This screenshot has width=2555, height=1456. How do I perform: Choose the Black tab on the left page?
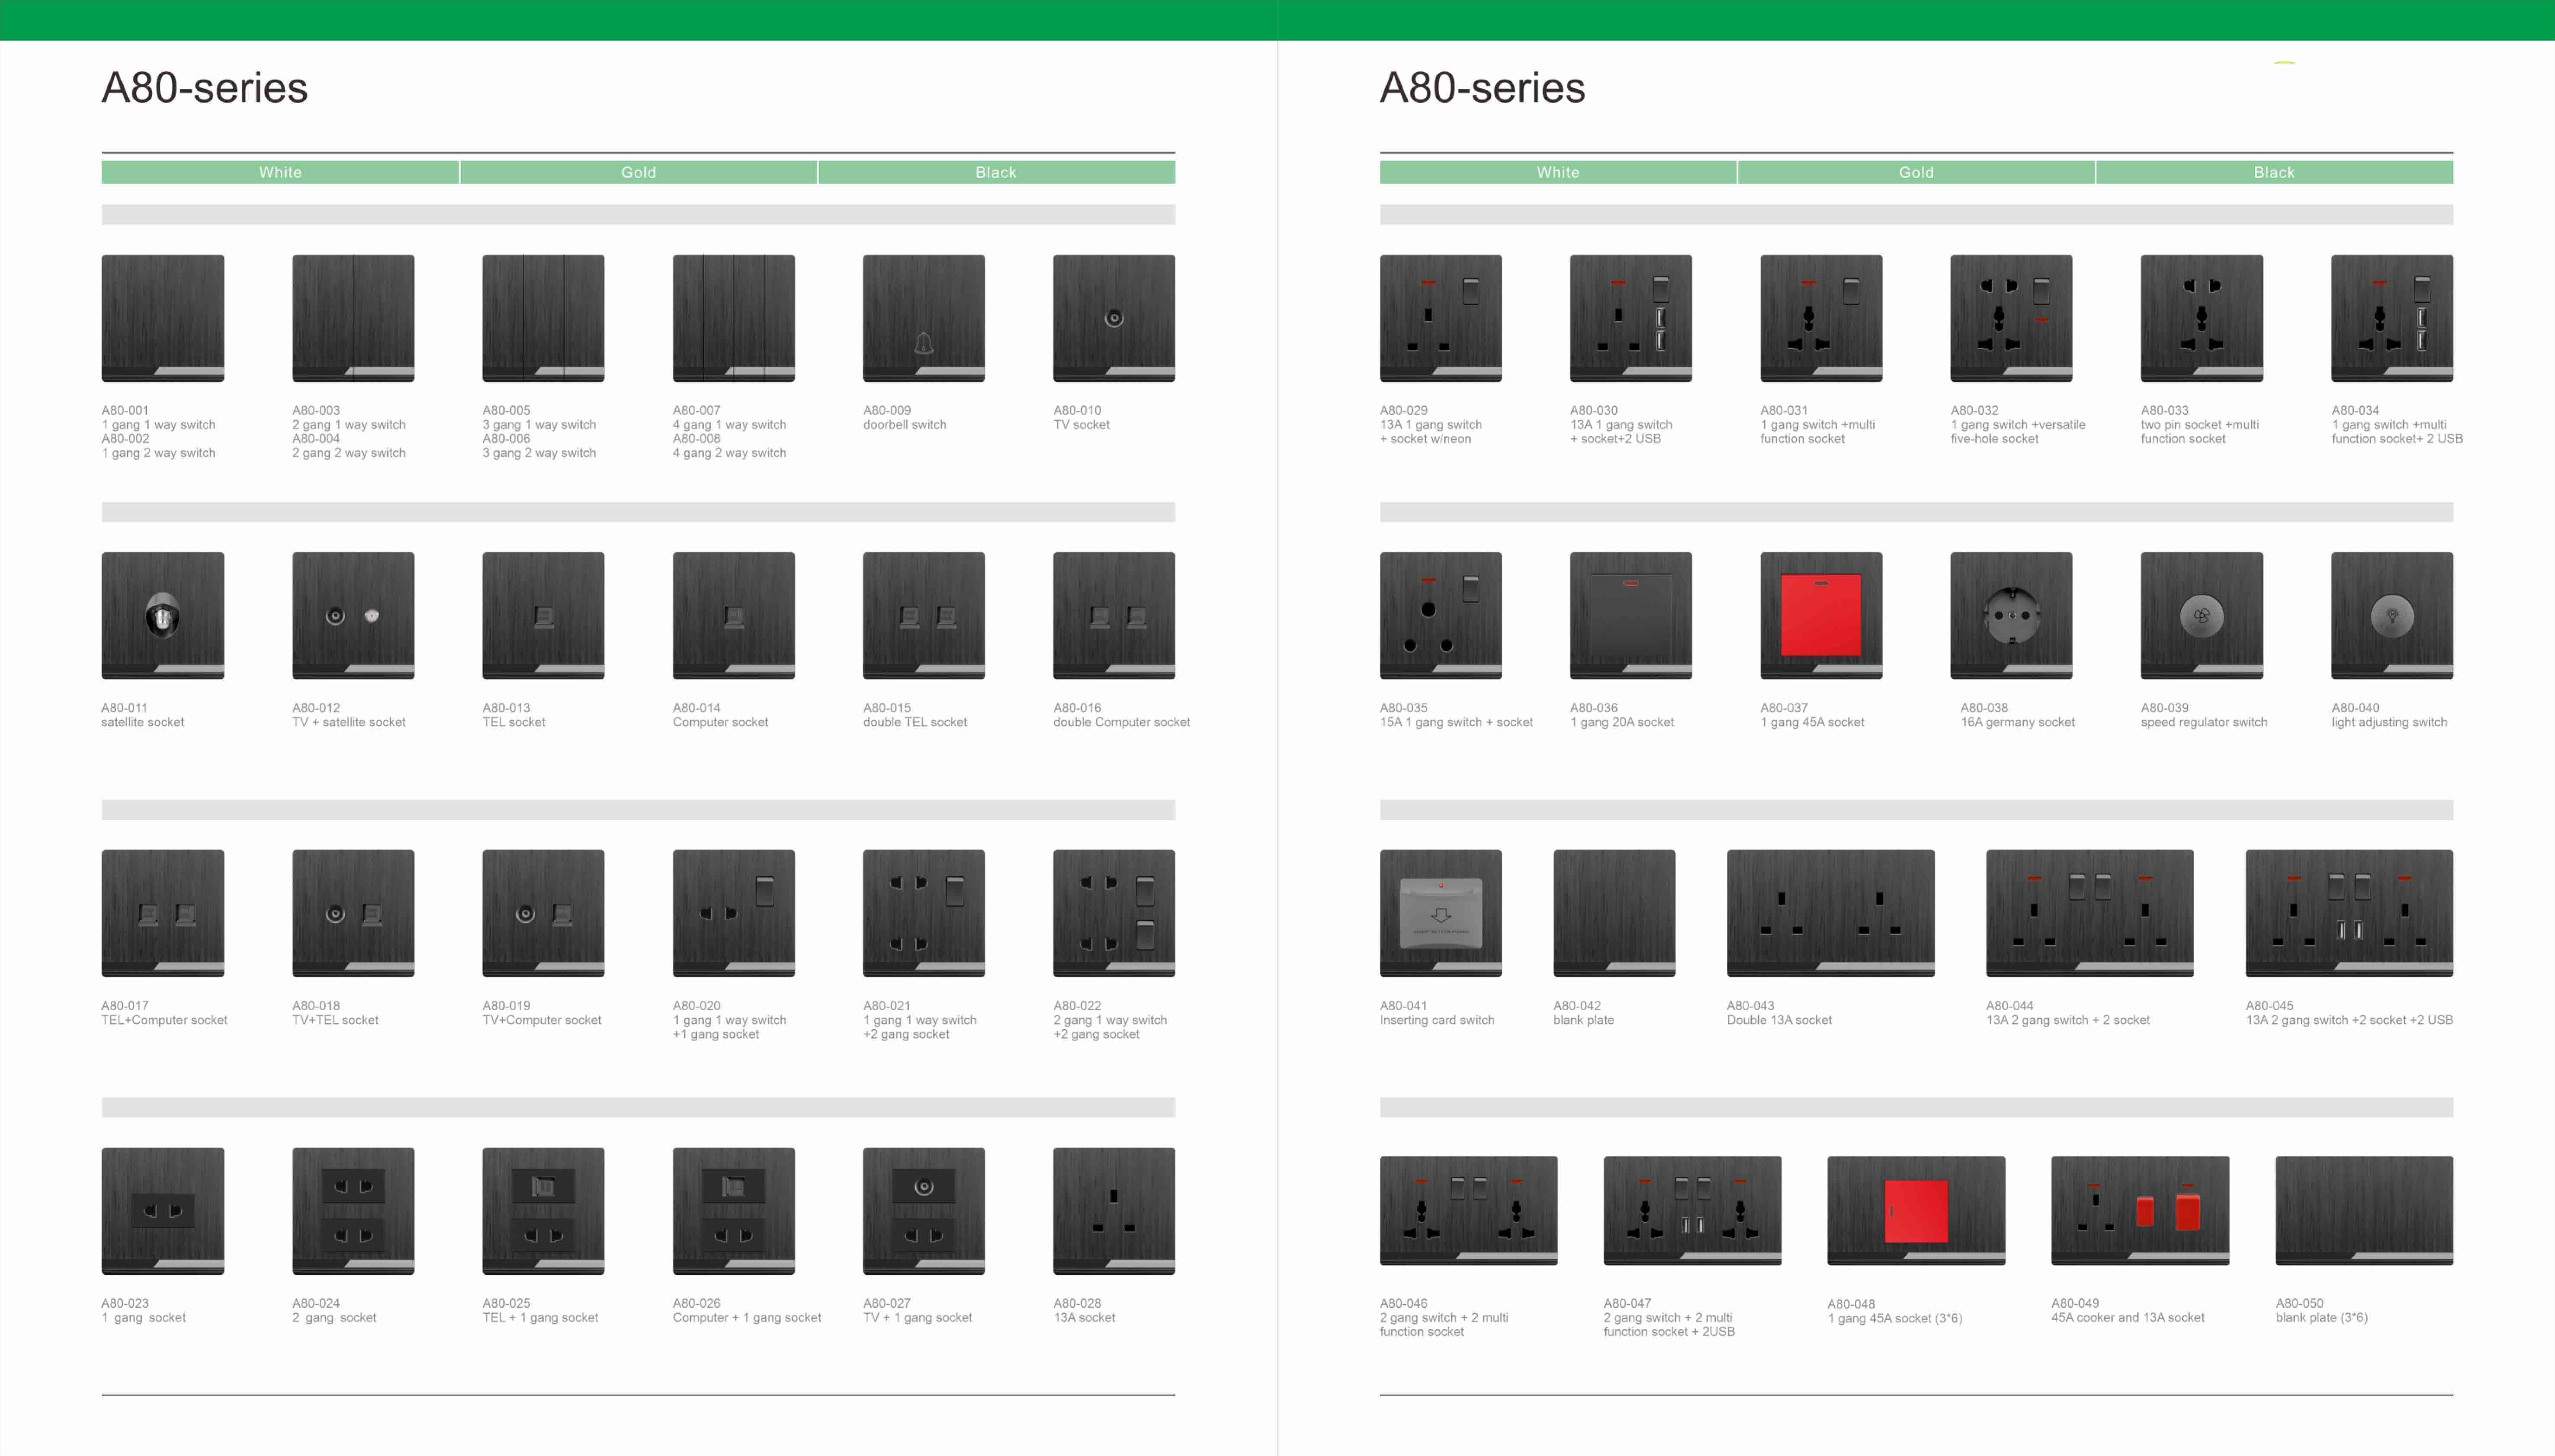click(x=996, y=172)
